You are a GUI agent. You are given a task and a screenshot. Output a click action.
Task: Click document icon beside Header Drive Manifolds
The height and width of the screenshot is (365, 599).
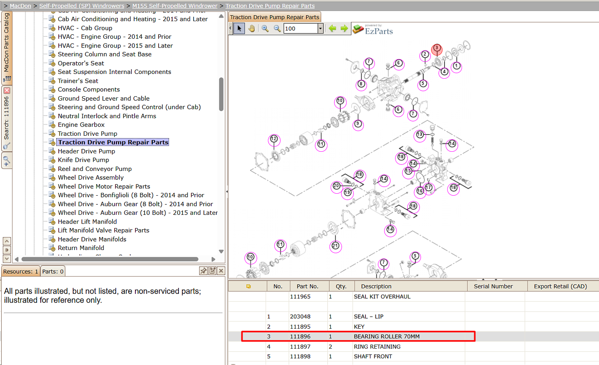[x=52, y=239]
